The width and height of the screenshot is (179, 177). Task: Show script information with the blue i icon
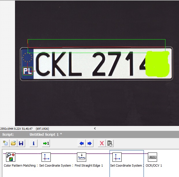(33, 143)
